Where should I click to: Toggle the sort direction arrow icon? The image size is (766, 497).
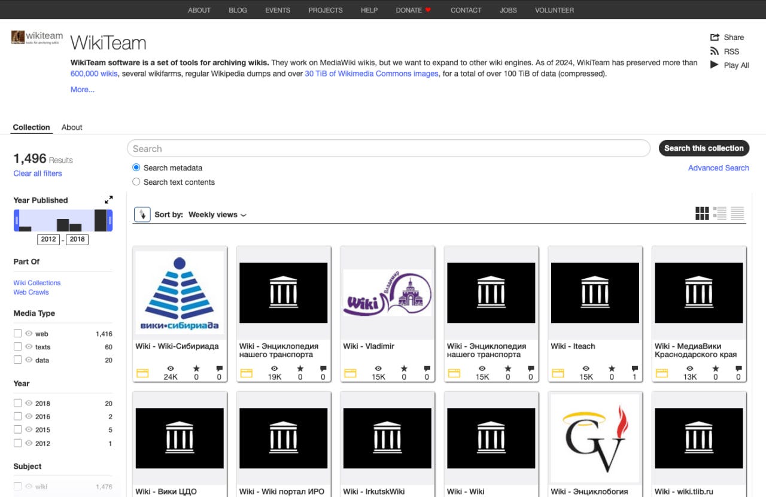142,214
